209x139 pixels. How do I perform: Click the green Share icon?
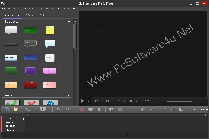[28, 109]
